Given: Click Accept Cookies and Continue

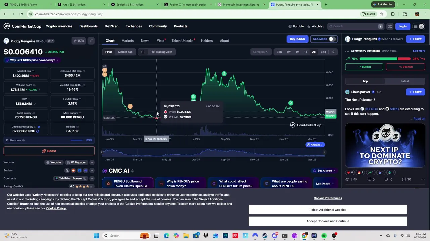Looking at the screenshot, I should click(328, 221).
